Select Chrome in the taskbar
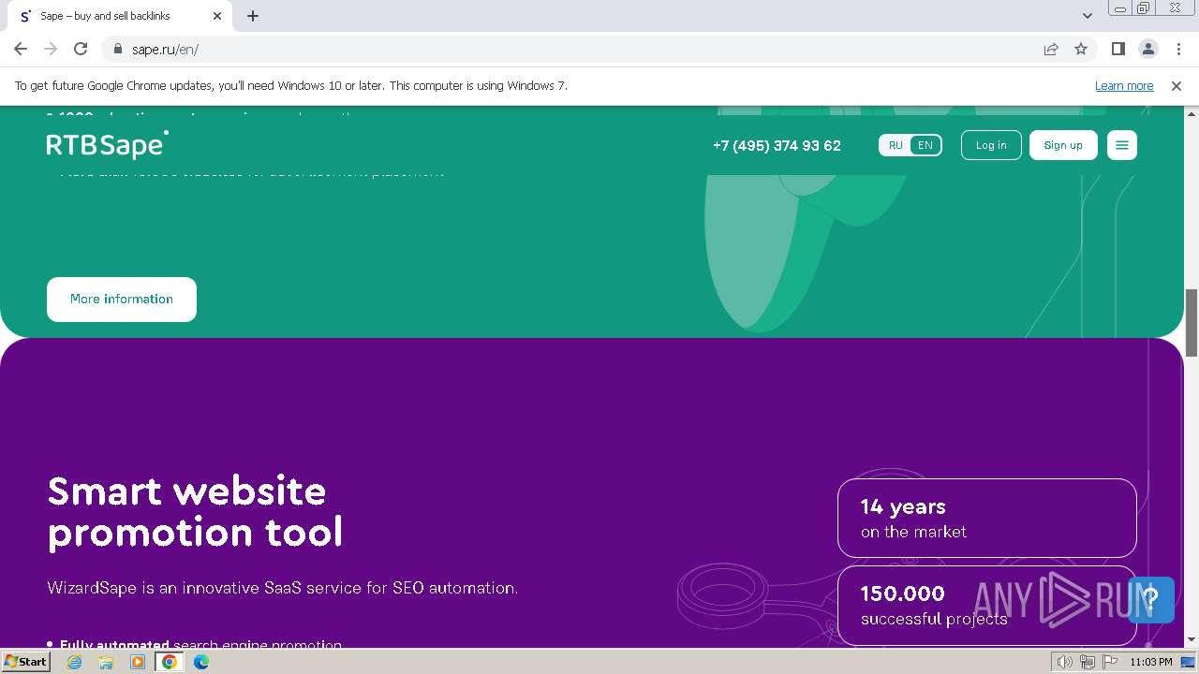The height and width of the screenshot is (674, 1199). tap(170, 662)
